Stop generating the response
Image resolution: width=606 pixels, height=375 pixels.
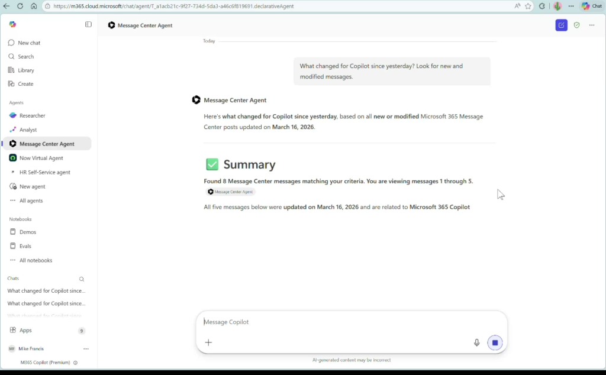coord(495,342)
